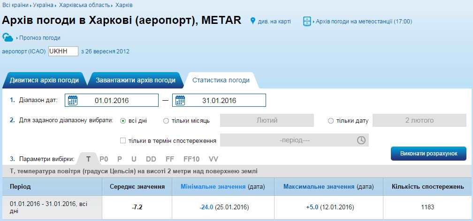Select the 'тільки місяць' radio button
This screenshot has width=473, height=221.
pyautogui.click(x=166, y=121)
